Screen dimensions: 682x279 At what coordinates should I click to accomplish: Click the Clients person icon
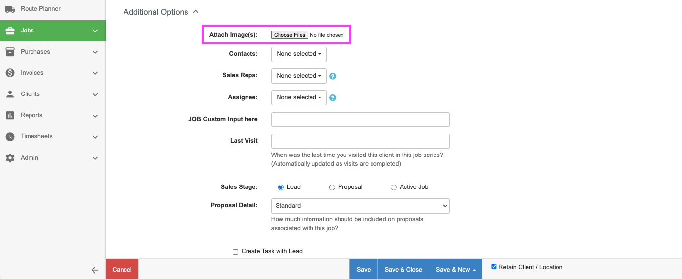tap(10, 94)
